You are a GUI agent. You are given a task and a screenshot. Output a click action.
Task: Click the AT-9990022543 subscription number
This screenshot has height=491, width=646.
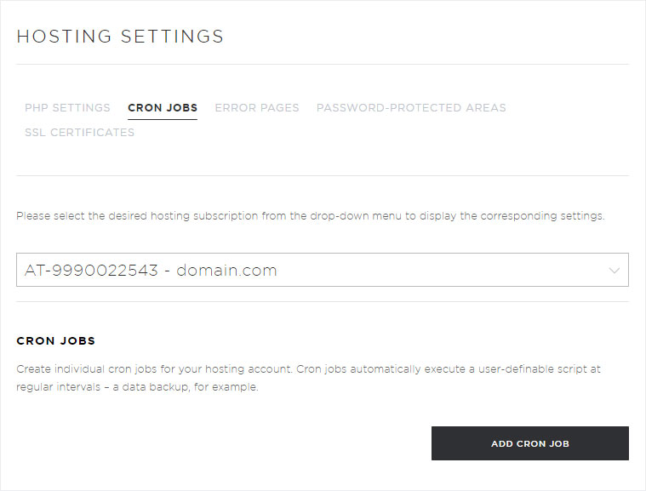(91, 271)
